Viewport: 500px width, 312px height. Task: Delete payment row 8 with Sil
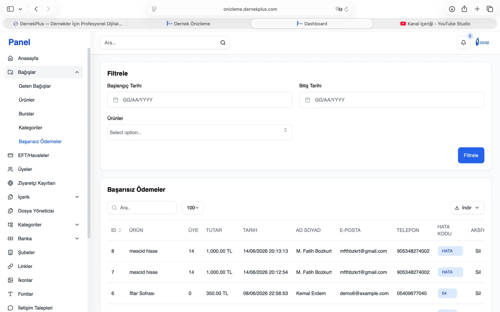[478, 251]
